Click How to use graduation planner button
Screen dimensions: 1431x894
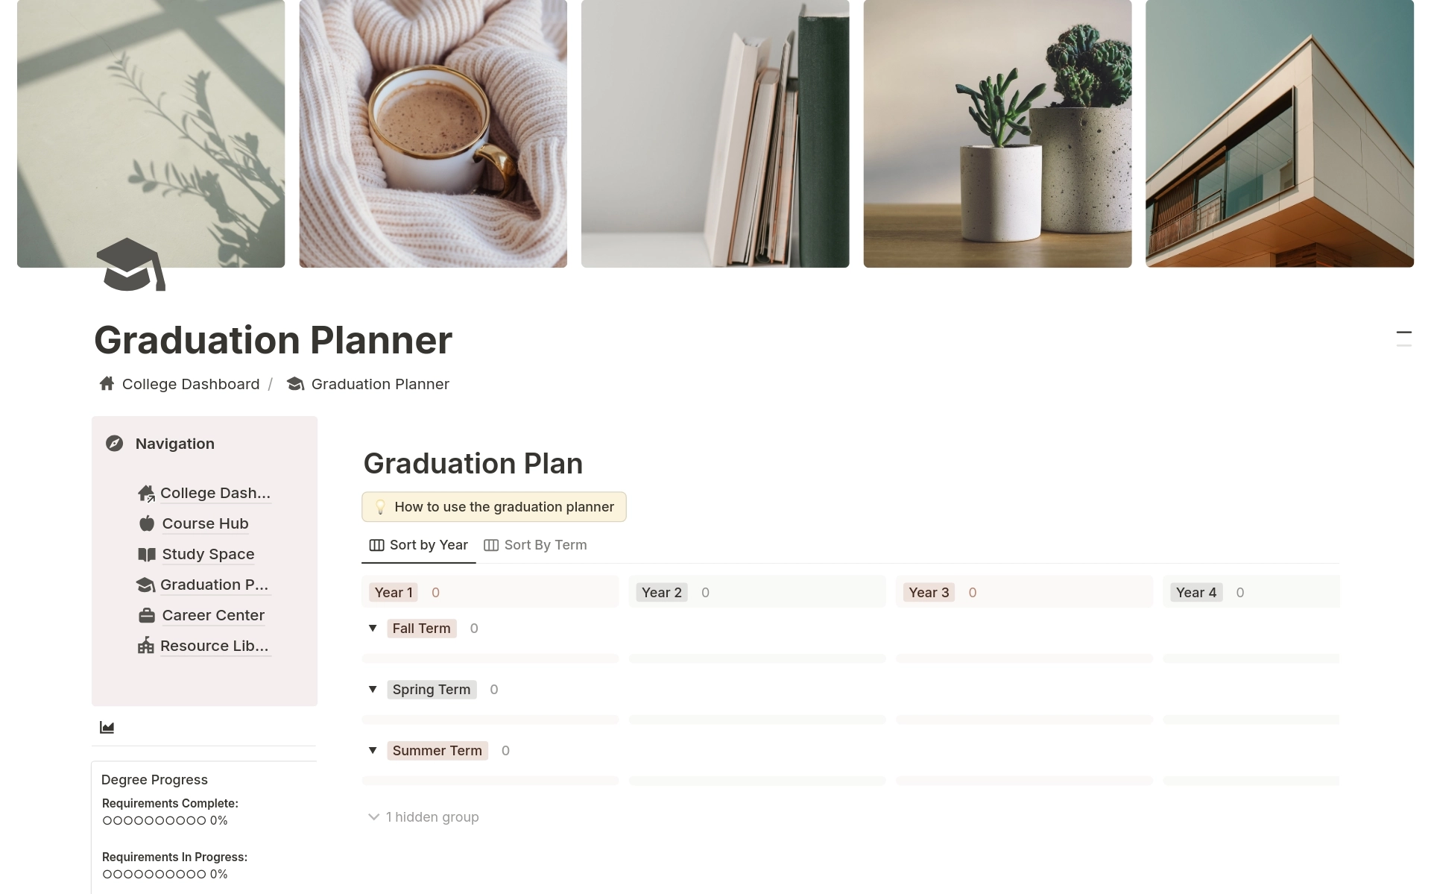coord(495,507)
